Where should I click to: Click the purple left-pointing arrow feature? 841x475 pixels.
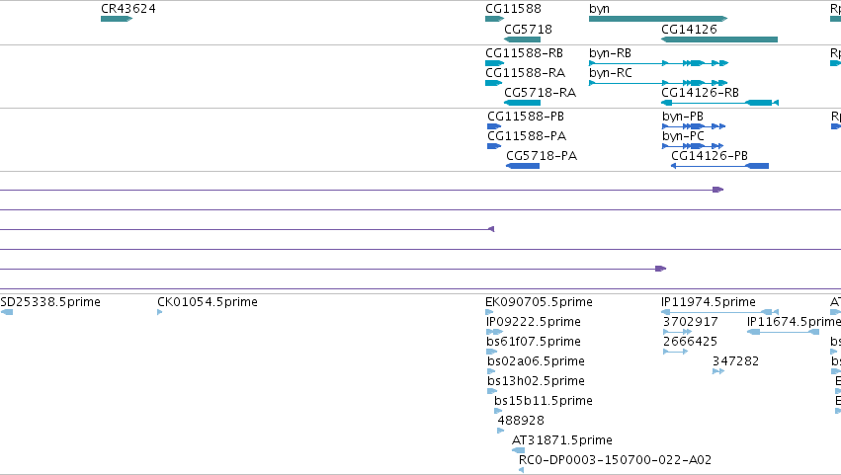pyautogui.click(x=491, y=229)
